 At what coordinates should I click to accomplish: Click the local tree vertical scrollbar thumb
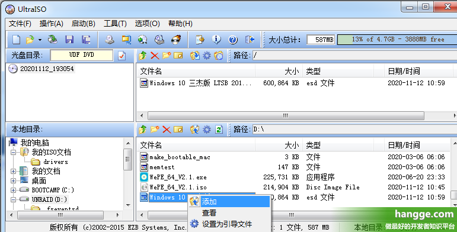pos(127,159)
